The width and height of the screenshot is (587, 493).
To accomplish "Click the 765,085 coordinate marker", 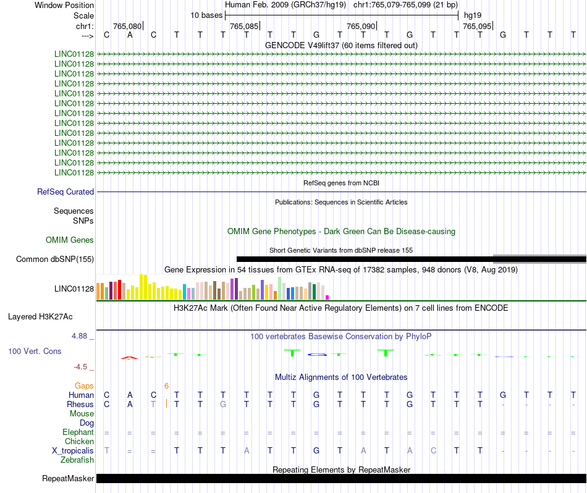I will point(244,26).
